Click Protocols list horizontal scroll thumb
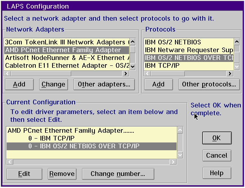 [x=168, y=74]
